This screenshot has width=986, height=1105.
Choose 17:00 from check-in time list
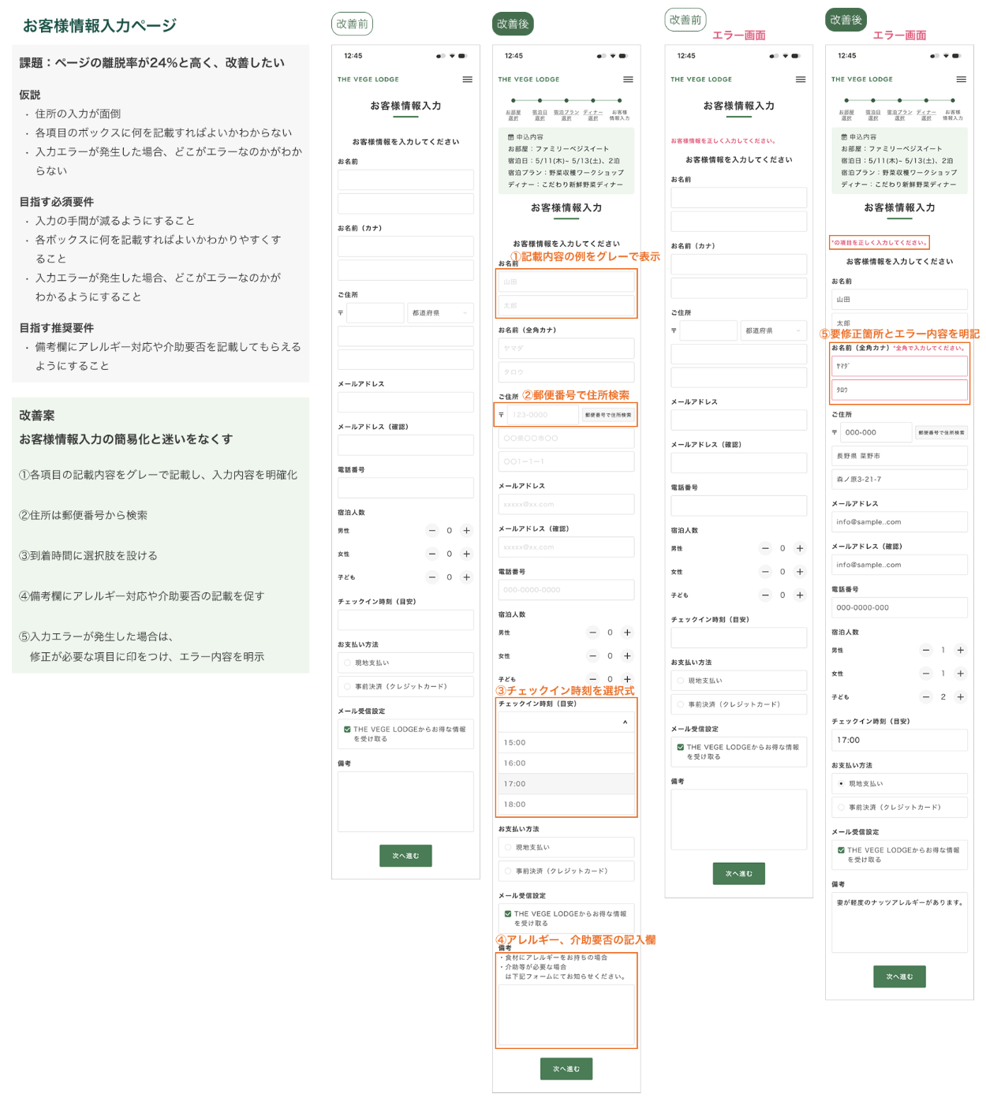click(566, 784)
